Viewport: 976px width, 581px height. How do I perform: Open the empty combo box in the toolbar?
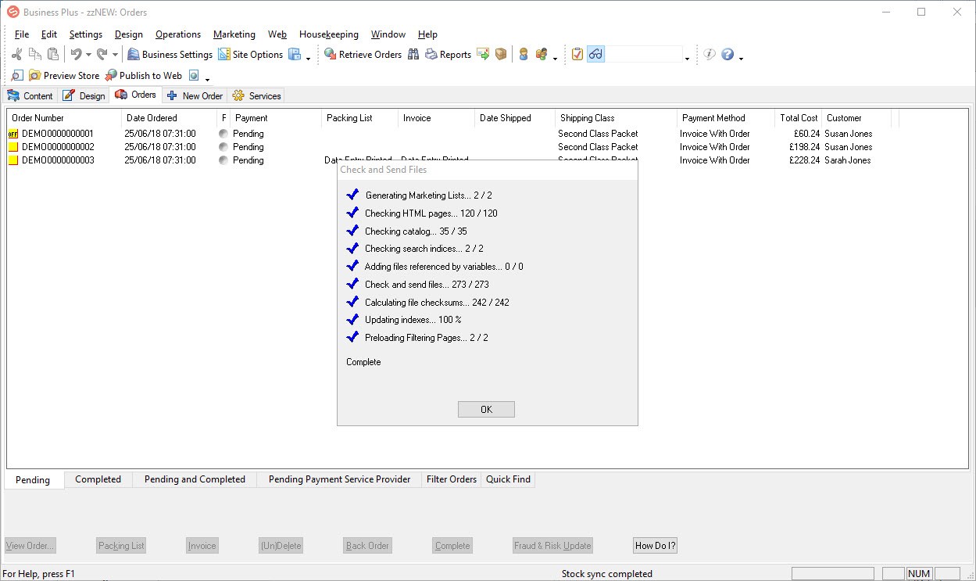pos(687,56)
